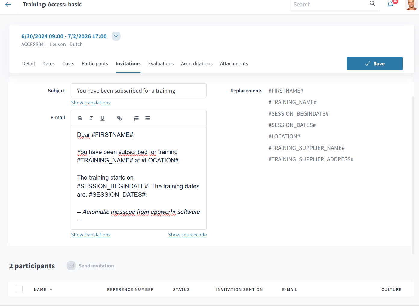Click the REFERENCE NUMBER column header
The image size is (419, 306).
tap(130, 289)
